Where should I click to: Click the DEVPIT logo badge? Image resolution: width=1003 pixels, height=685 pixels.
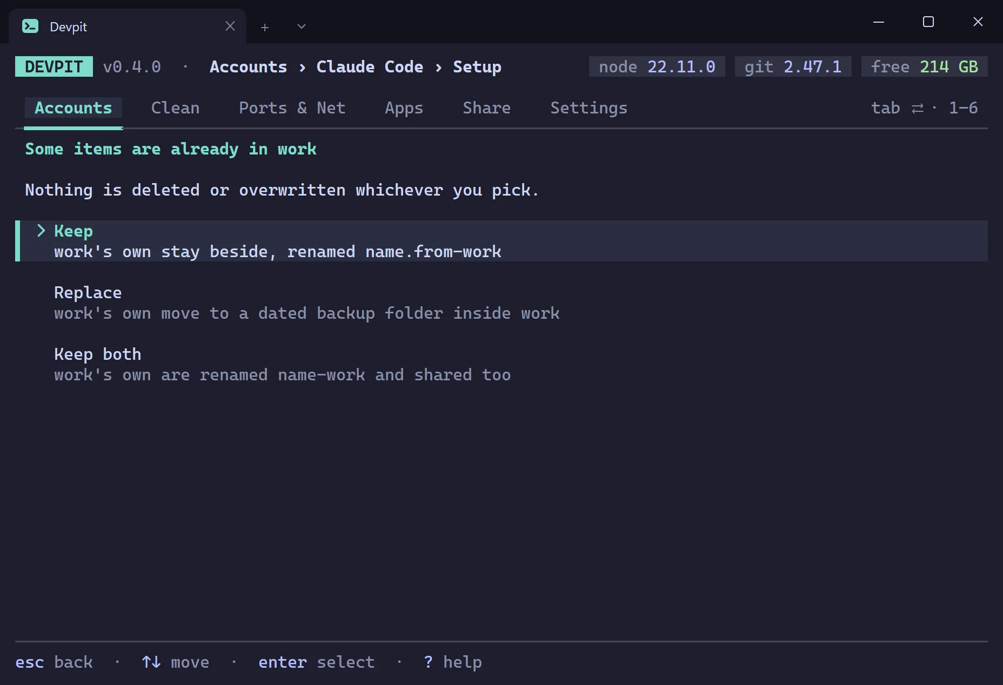pyautogui.click(x=54, y=66)
